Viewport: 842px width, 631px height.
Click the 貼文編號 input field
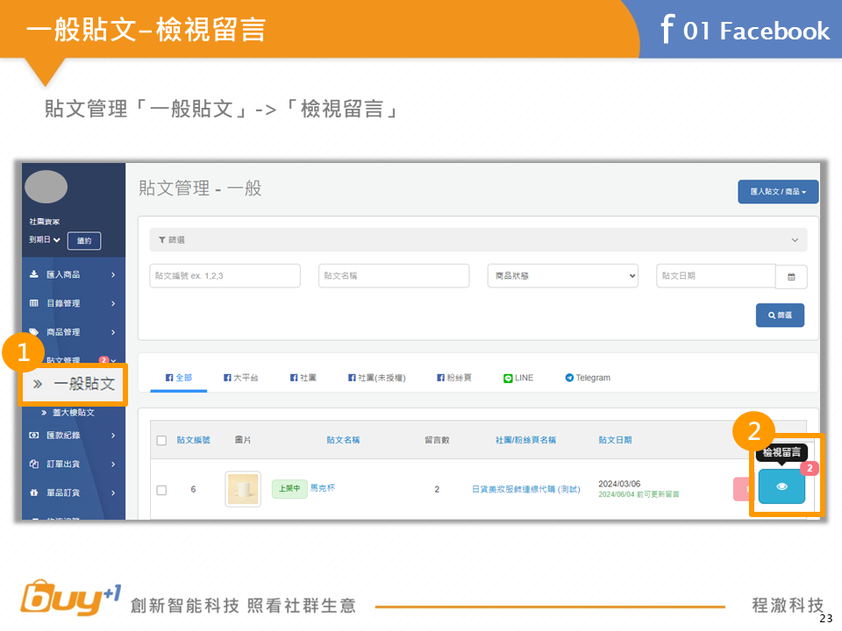tap(225, 276)
